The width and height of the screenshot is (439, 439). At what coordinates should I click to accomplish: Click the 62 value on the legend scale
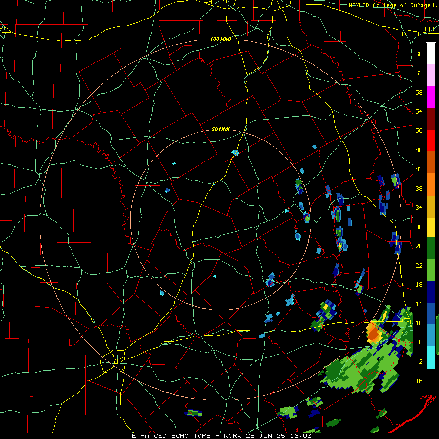(419, 73)
